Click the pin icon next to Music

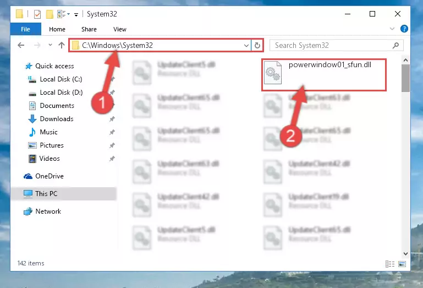click(112, 132)
